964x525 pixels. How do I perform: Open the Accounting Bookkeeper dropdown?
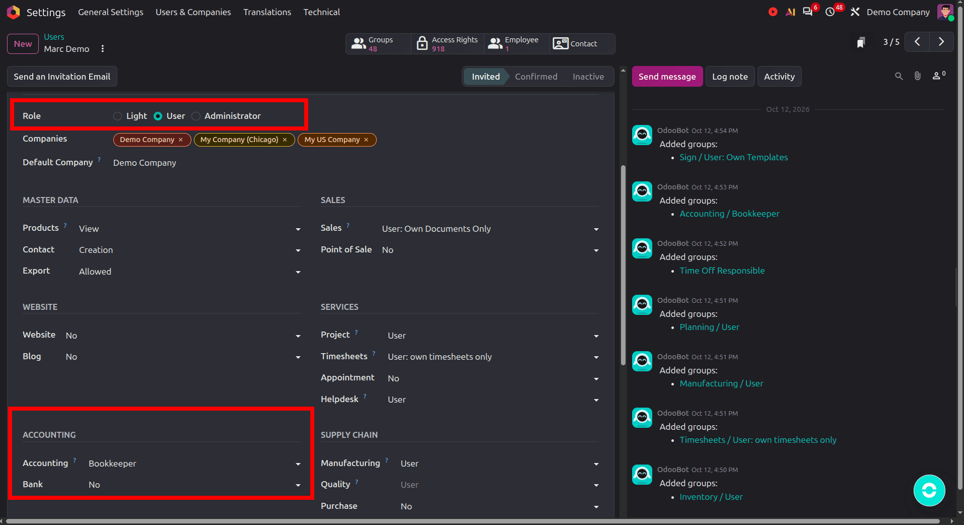tap(195, 464)
